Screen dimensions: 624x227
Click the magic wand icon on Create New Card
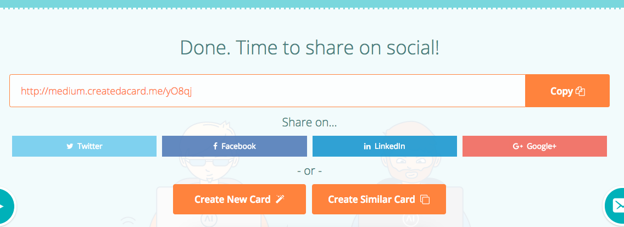(280, 200)
